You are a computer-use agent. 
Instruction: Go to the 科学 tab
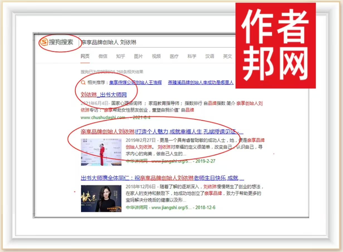[192, 56]
